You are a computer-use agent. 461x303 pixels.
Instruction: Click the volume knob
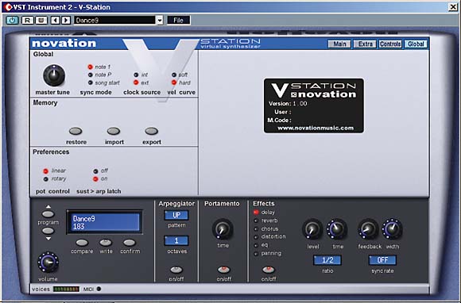48,263
